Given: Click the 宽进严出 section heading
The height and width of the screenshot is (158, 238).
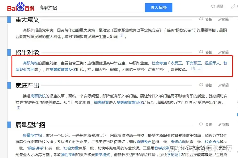Looking at the screenshot, I should click(27, 85).
